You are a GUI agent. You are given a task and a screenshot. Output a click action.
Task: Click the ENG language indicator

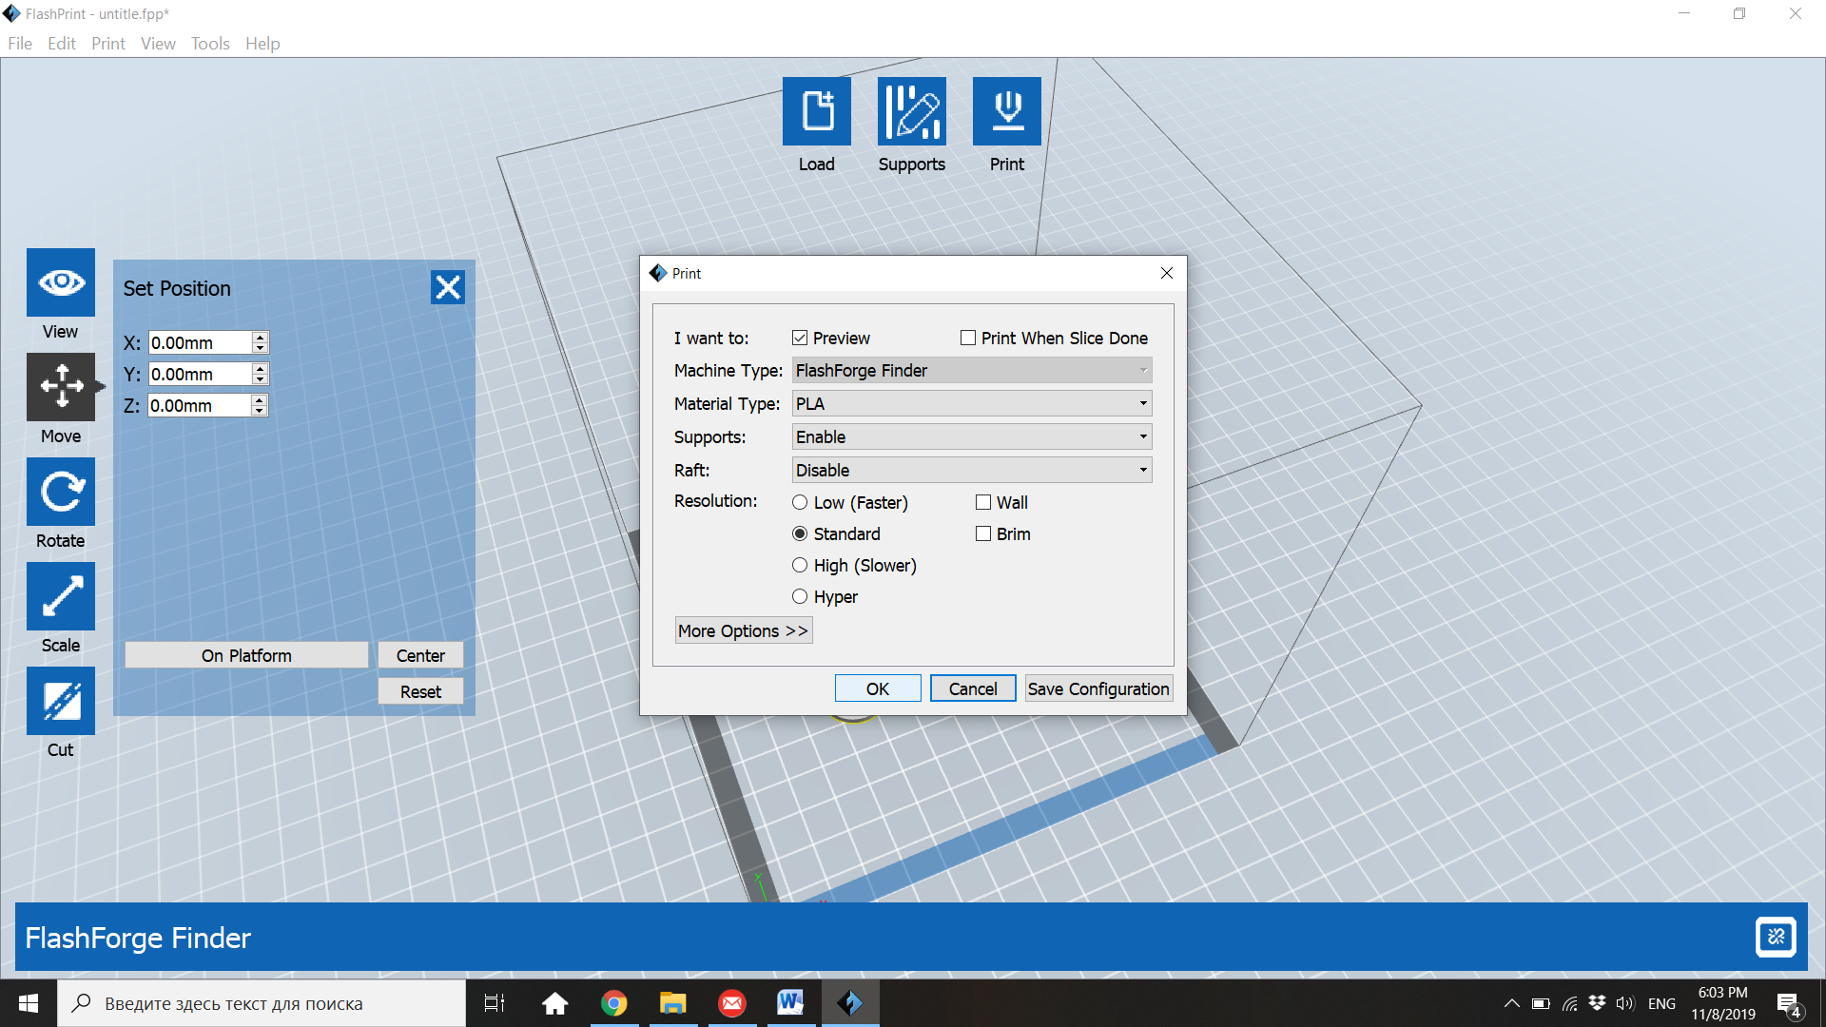[x=1661, y=1003]
